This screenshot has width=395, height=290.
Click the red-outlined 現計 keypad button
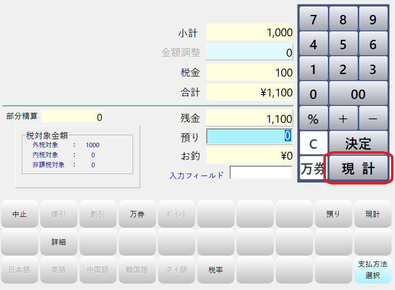pos(358,169)
